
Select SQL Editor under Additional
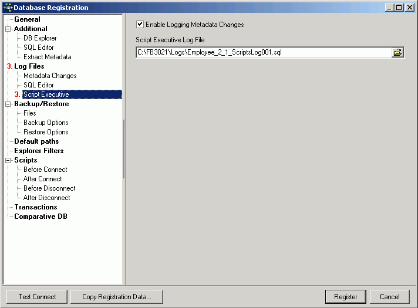pos(39,48)
